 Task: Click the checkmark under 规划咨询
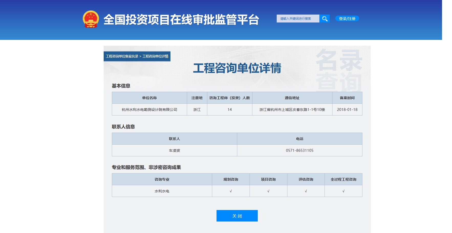231,191
